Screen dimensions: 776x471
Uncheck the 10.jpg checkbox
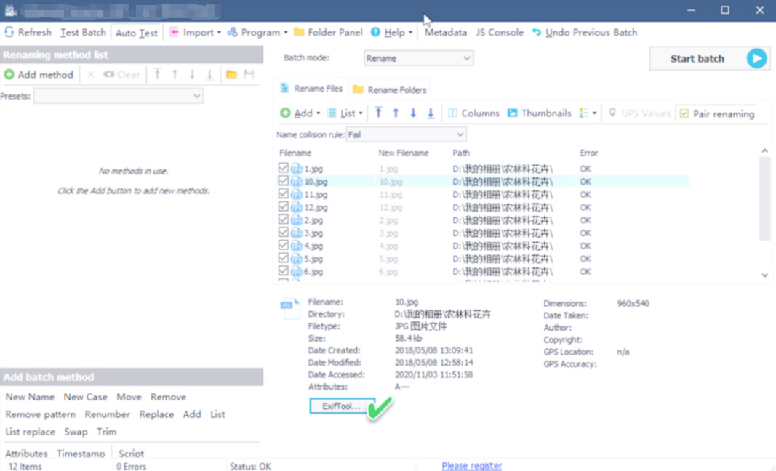click(283, 180)
